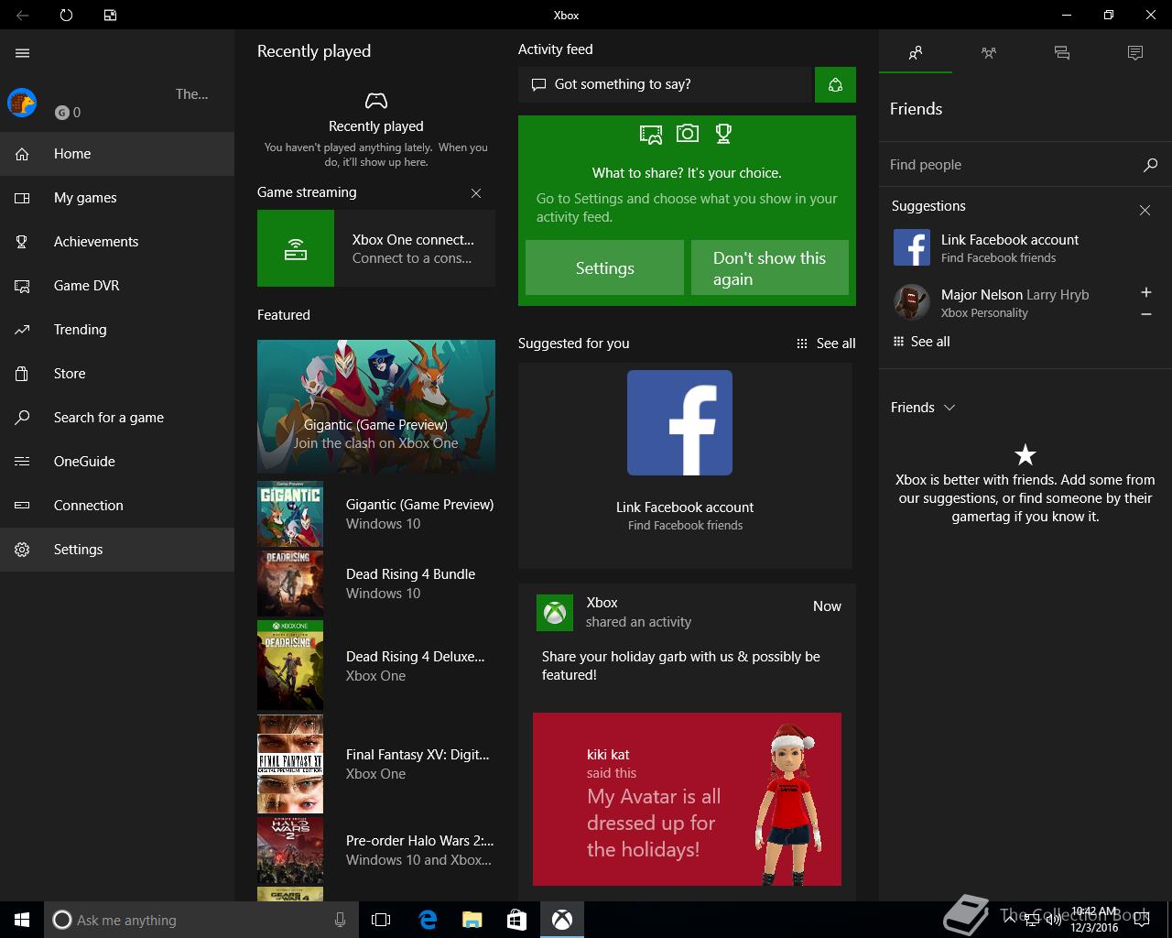Click the trophy icon in share card

click(x=723, y=134)
